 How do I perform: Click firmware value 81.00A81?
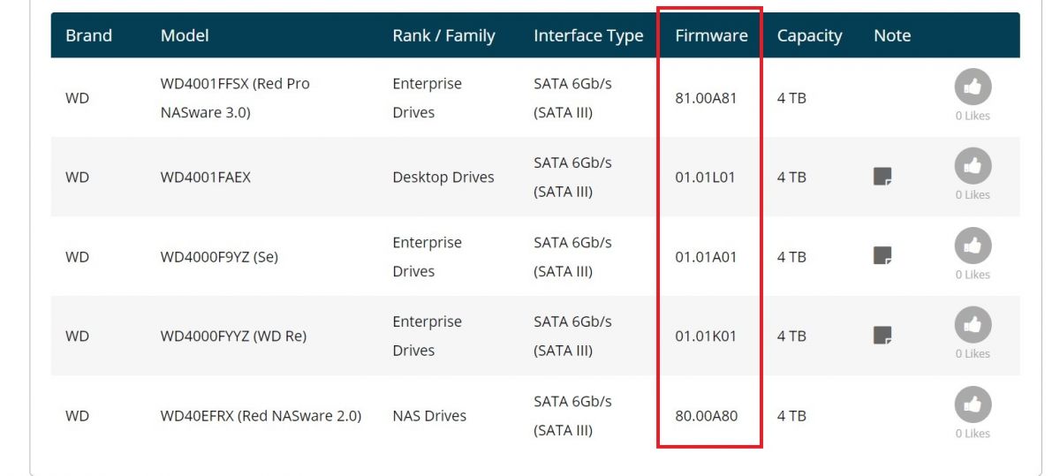706,98
